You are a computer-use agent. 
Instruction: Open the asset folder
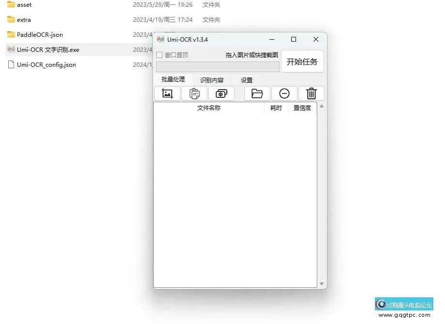click(x=24, y=5)
